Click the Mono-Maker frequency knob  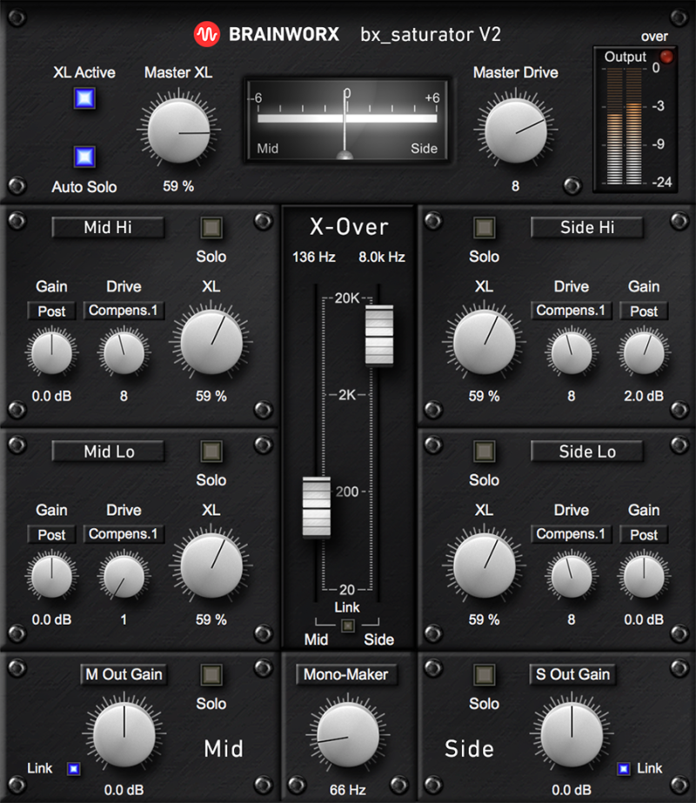click(x=348, y=735)
